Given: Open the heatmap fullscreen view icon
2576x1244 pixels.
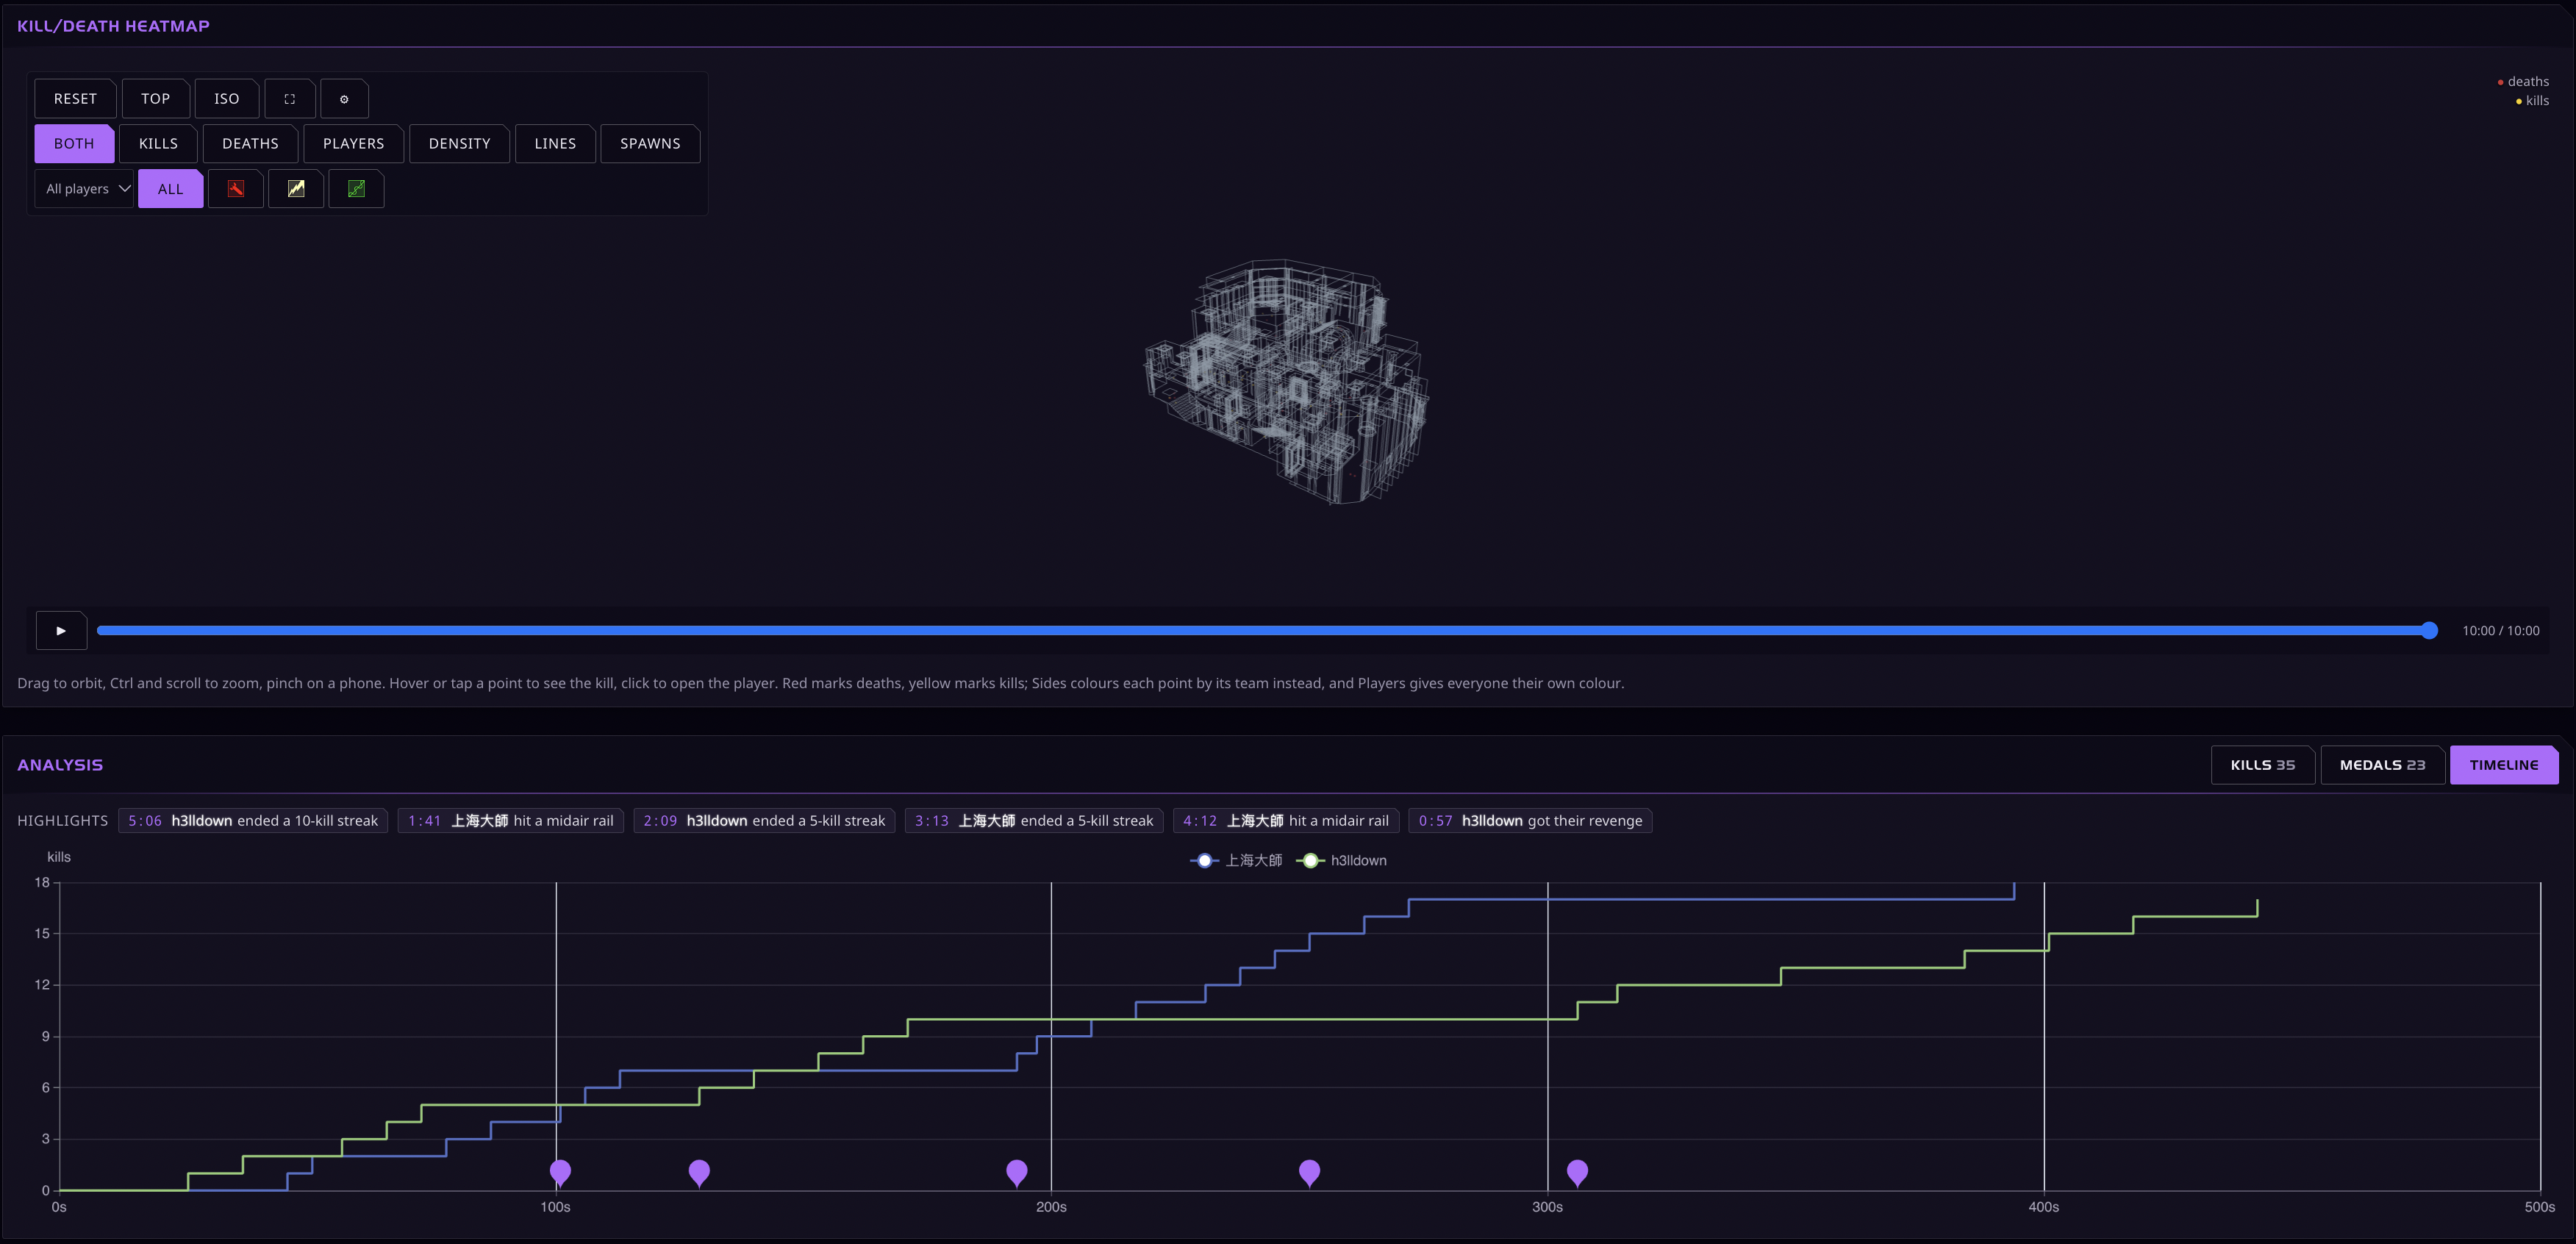Looking at the screenshot, I should (x=290, y=99).
